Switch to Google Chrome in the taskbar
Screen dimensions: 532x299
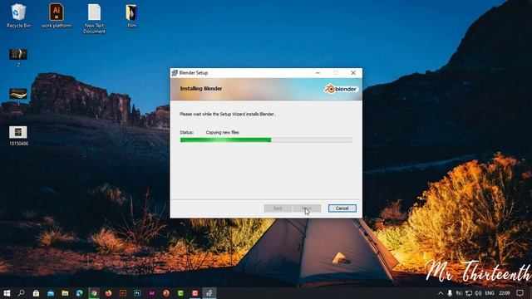(x=94, y=293)
